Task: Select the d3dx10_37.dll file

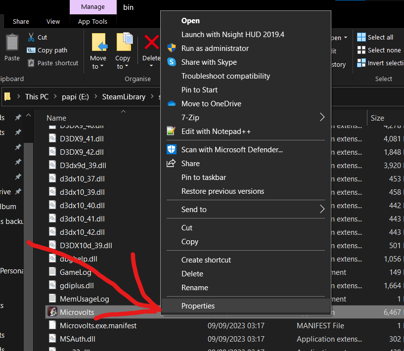Action: click(83, 179)
